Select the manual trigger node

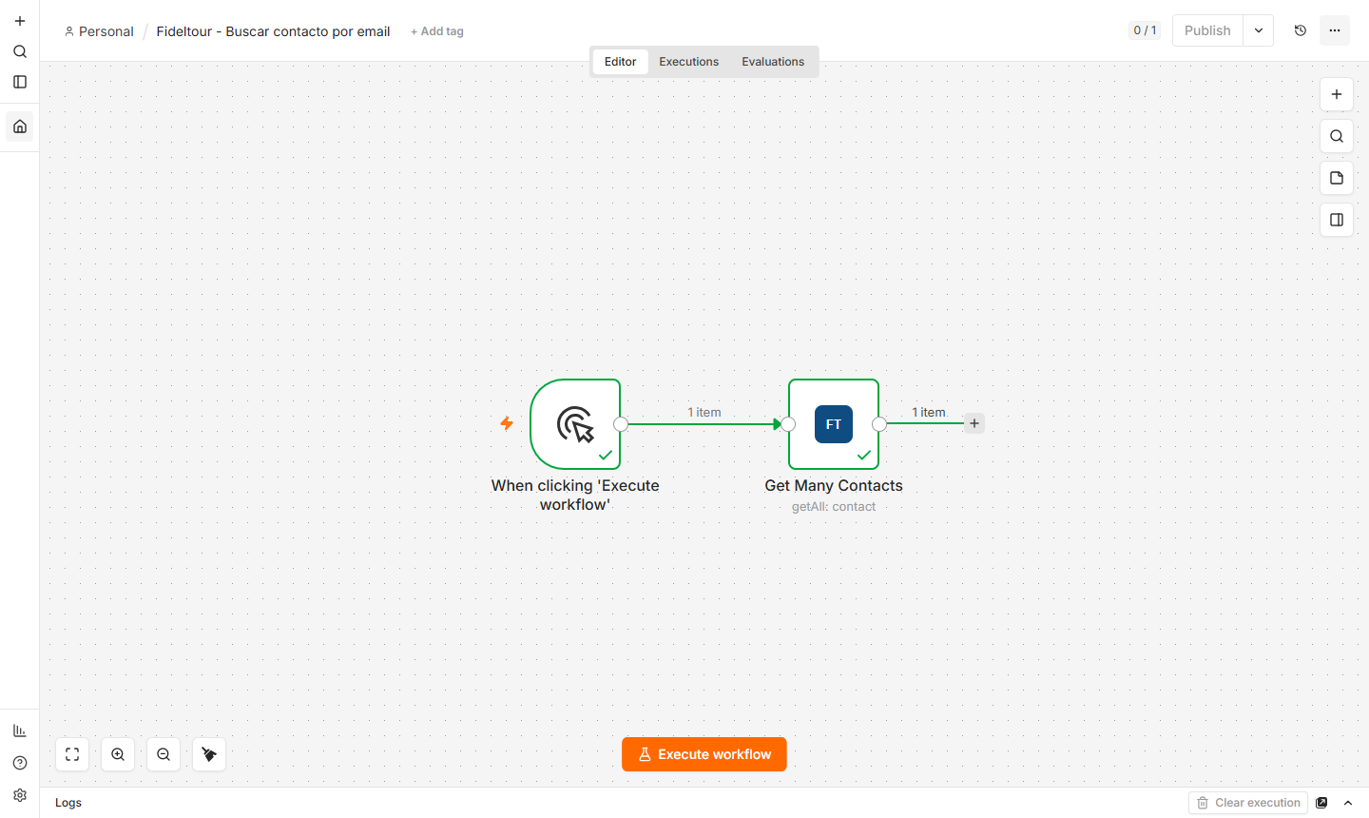(575, 424)
